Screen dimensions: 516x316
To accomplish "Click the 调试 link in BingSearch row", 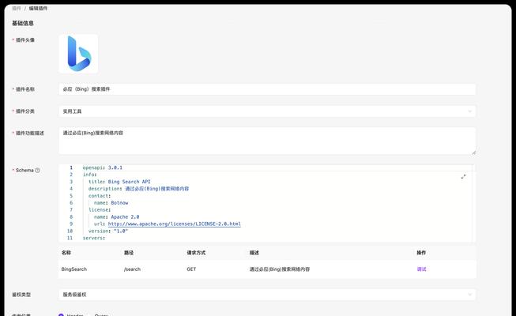I will pos(421,269).
